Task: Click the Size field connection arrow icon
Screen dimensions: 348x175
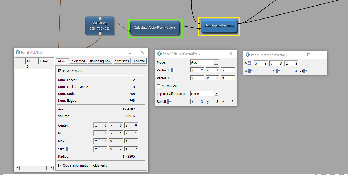Action: tap(68, 149)
